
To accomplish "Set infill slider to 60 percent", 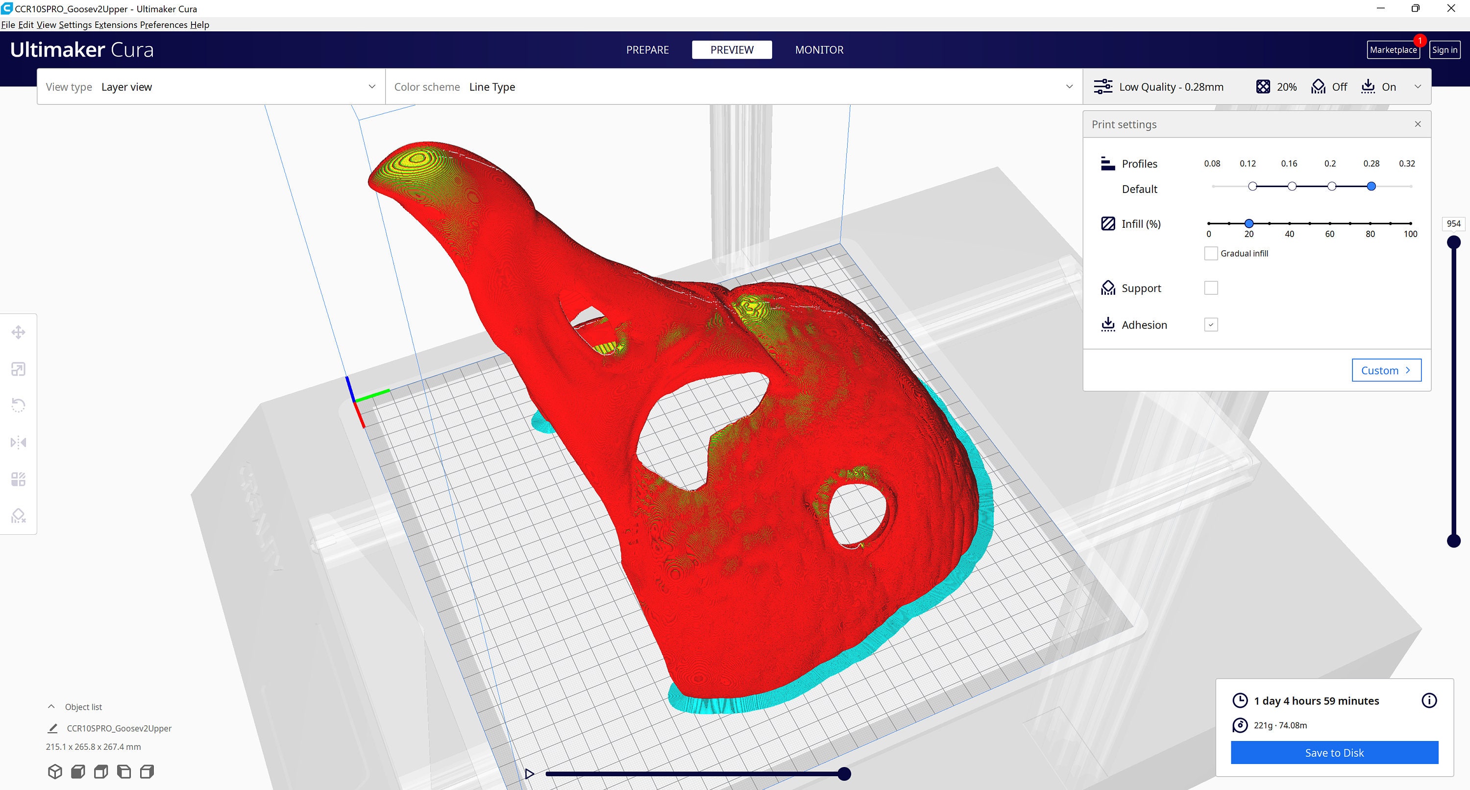I will click(x=1330, y=224).
